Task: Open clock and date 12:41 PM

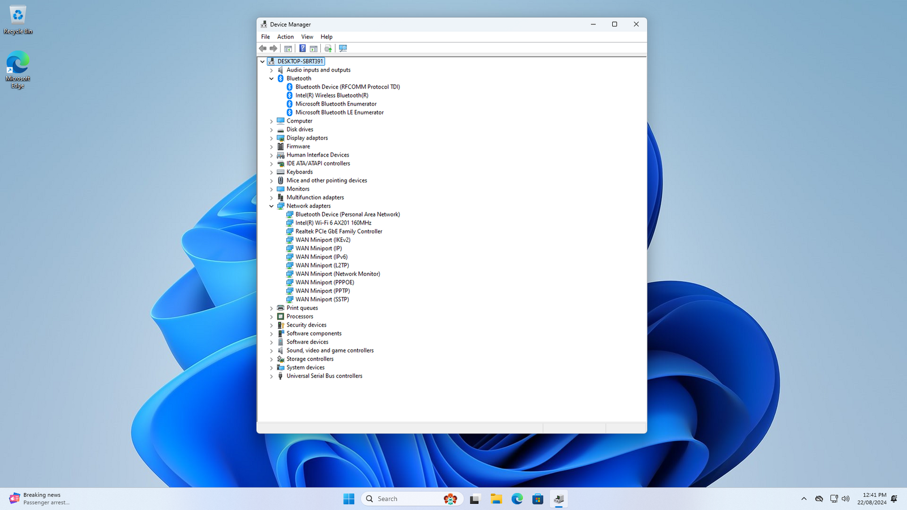Action: click(872, 499)
